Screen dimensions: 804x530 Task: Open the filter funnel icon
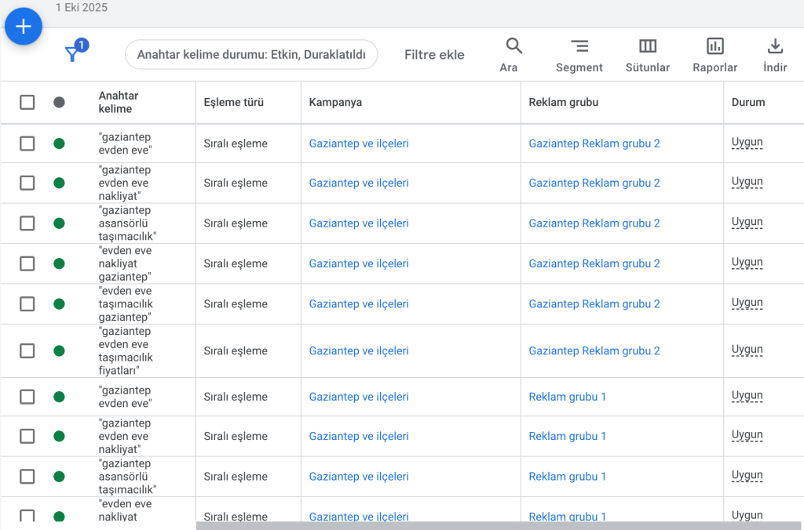click(73, 53)
